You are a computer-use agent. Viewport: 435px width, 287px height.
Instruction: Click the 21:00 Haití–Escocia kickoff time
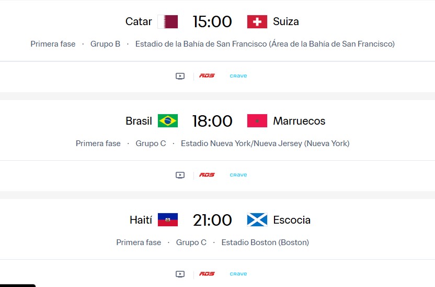coord(212,220)
